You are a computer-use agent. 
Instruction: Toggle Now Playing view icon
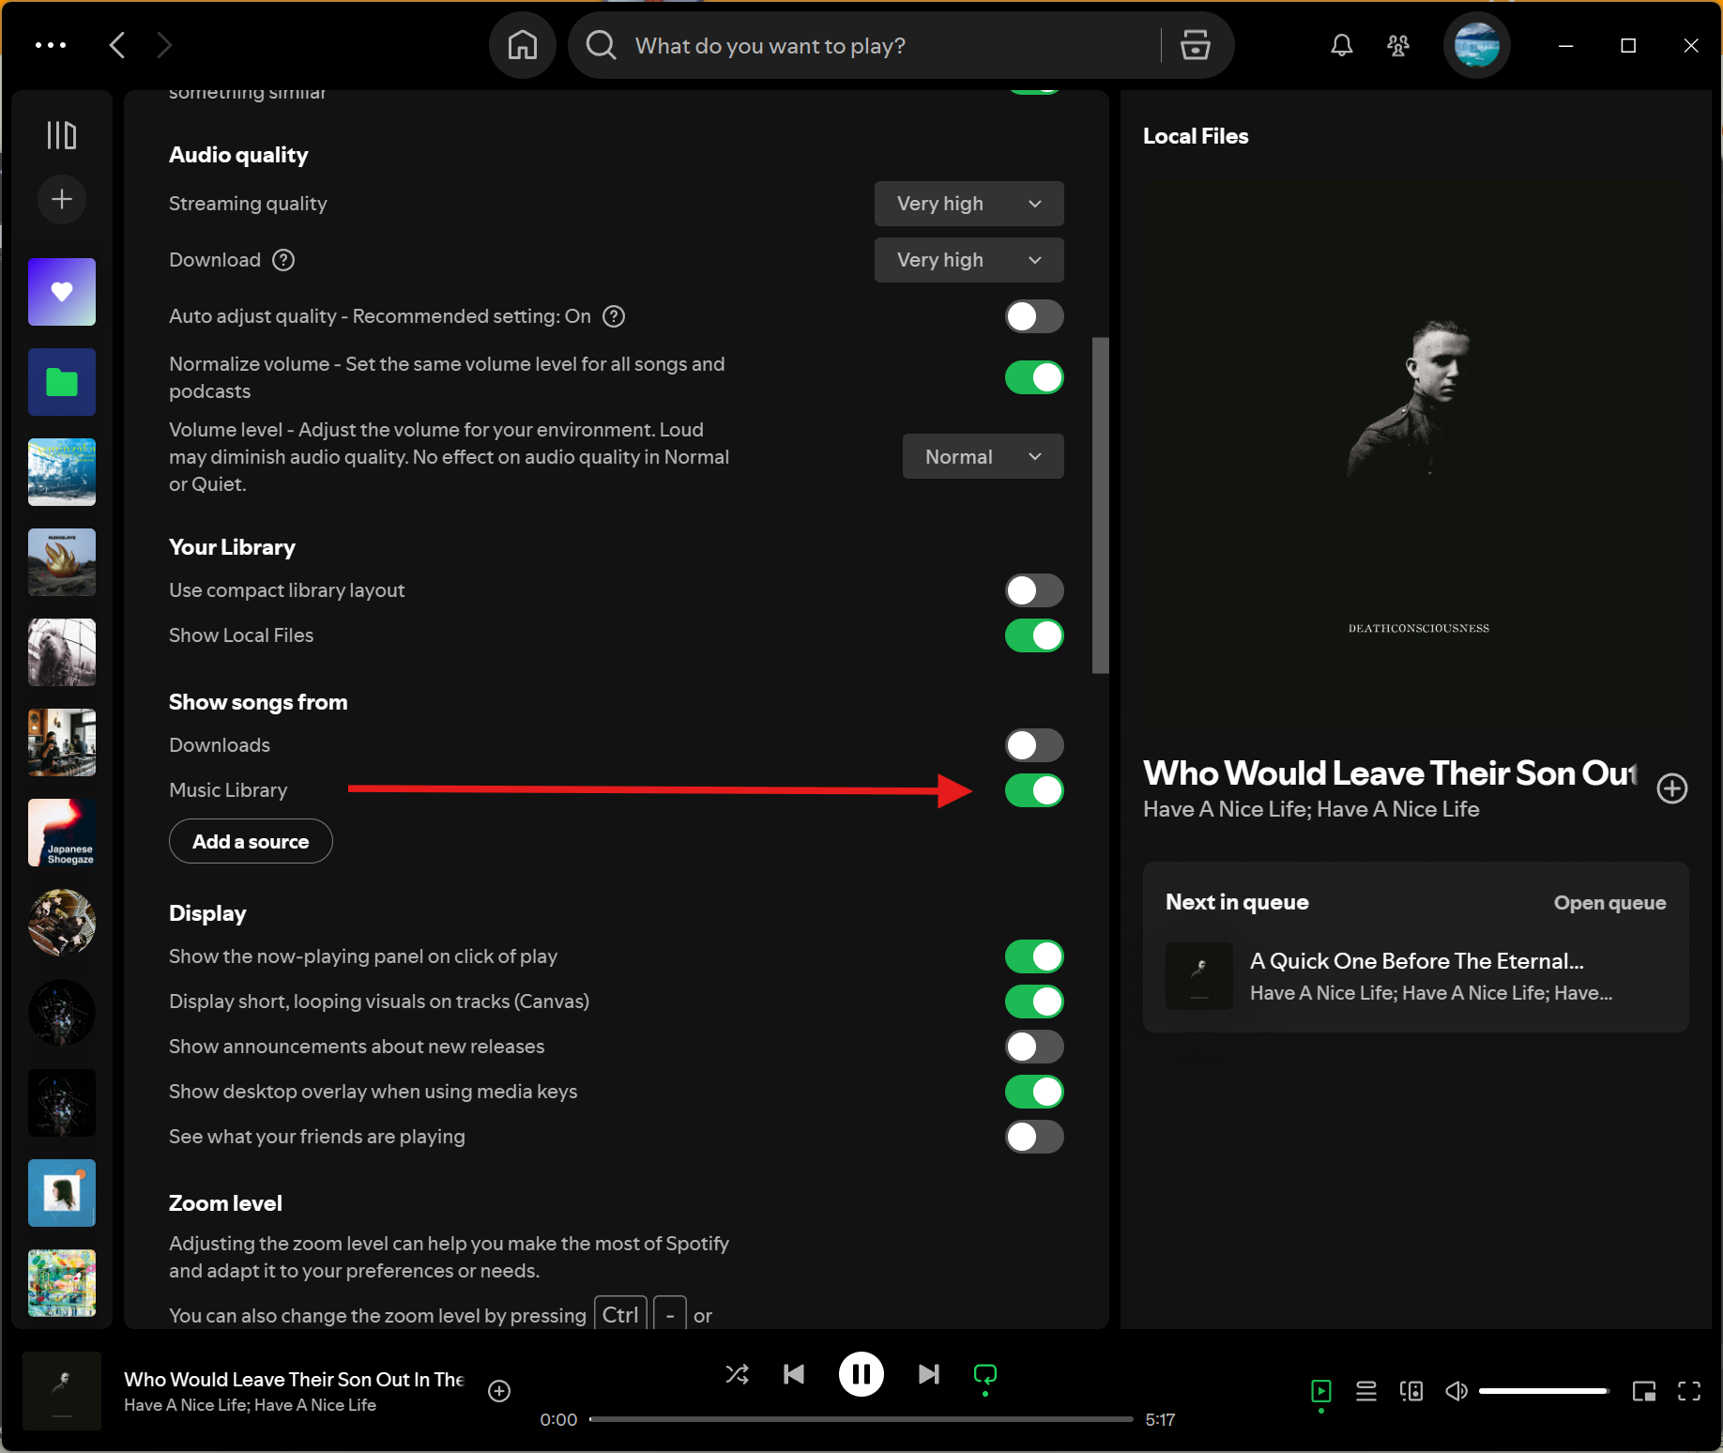tap(1321, 1391)
